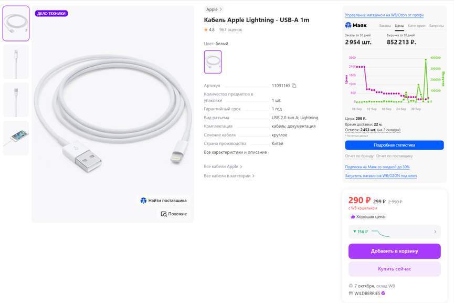
Task: Open all cables in category link
Action: [229, 176]
